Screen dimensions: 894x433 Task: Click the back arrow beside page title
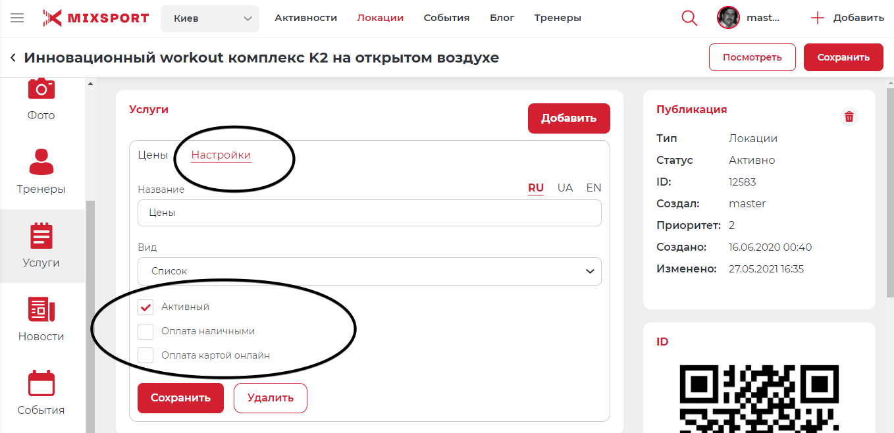click(13, 58)
